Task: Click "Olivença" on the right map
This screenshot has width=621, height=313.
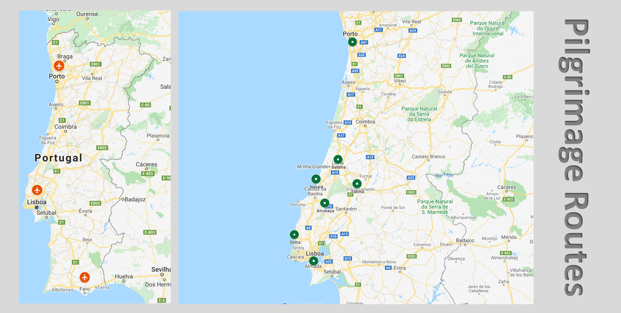Action: tap(456, 259)
